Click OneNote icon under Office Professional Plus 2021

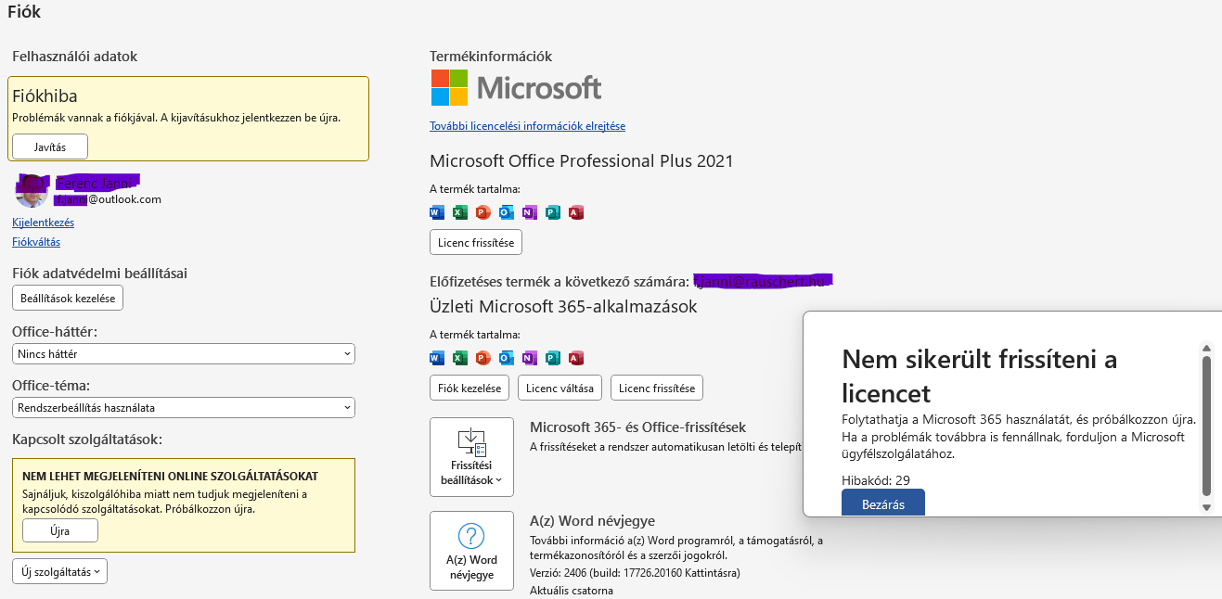click(x=529, y=212)
